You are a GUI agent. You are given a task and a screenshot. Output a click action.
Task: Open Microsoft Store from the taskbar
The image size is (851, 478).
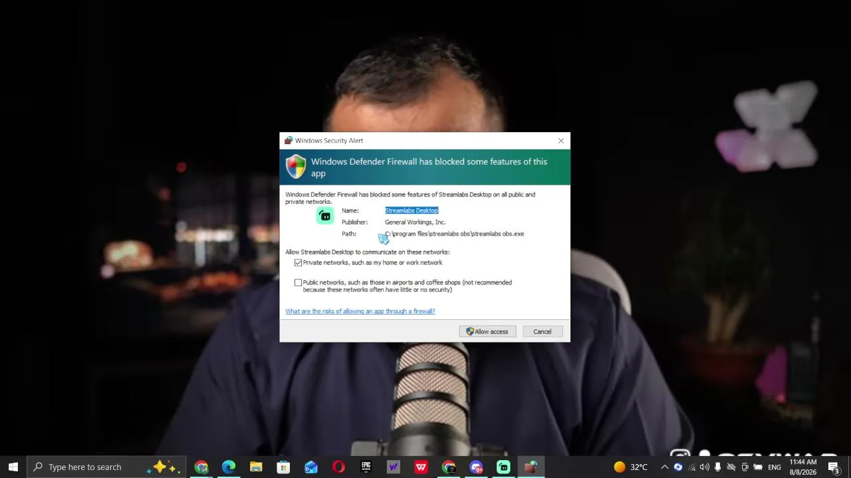point(283,467)
